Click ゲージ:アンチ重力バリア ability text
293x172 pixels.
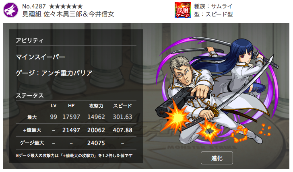[54, 73]
